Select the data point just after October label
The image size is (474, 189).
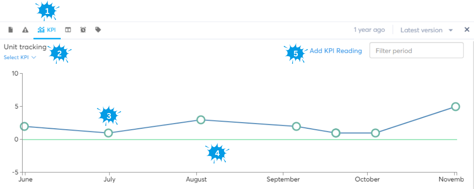375,133
